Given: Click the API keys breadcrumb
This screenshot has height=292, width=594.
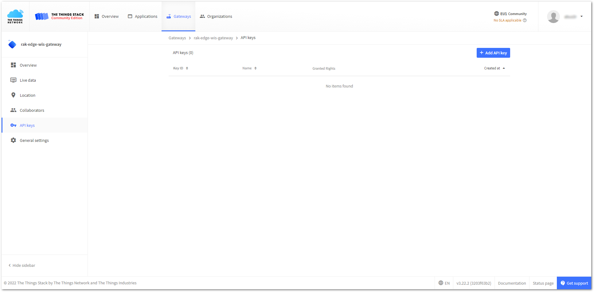Looking at the screenshot, I should [x=248, y=38].
